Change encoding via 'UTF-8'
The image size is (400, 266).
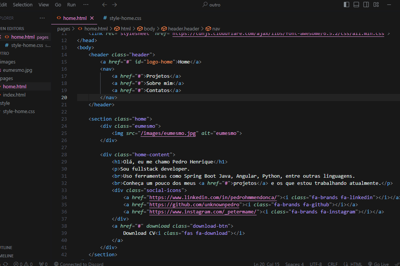click(x=316, y=264)
